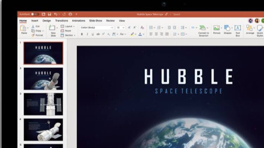The image size is (264, 148).
Task: Click Convert to SmartArt icon
Action: [x=202, y=28]
